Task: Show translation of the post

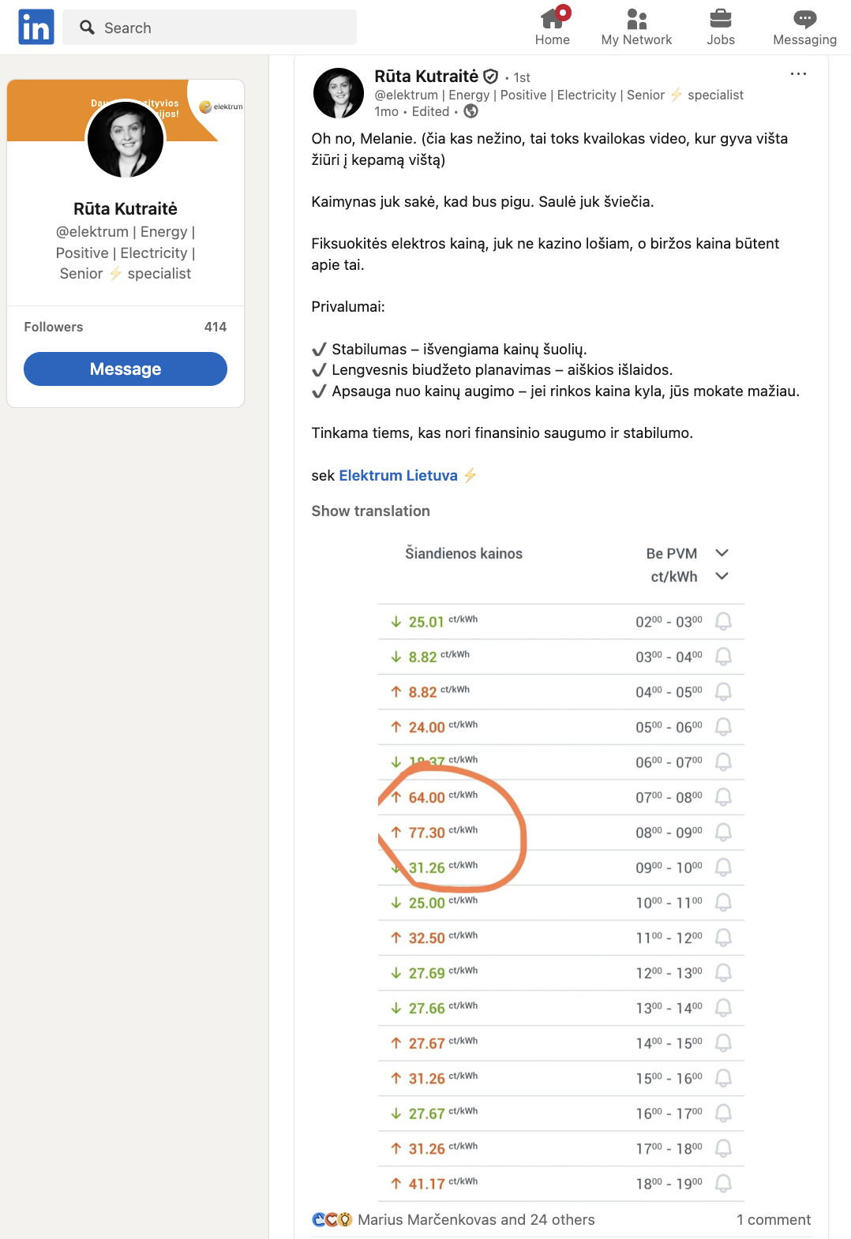Action: click(x=370, y=511)
